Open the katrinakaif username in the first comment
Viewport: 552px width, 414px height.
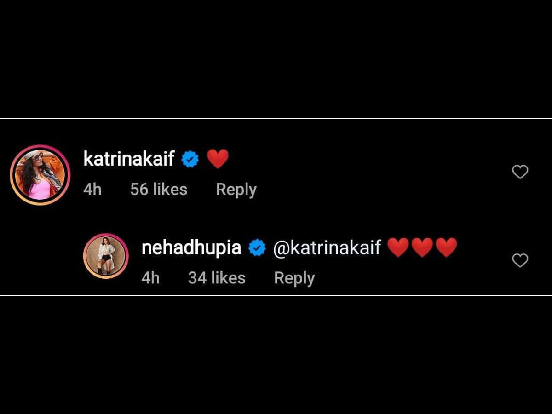[129, 159]
